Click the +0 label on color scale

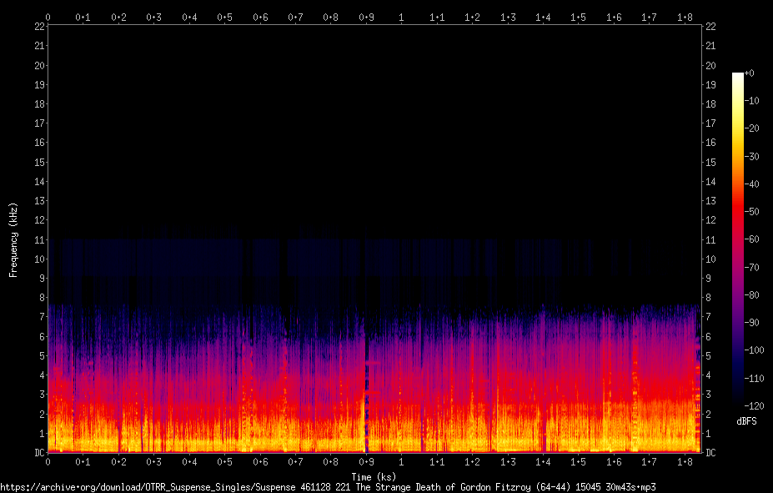pos(749,73)
